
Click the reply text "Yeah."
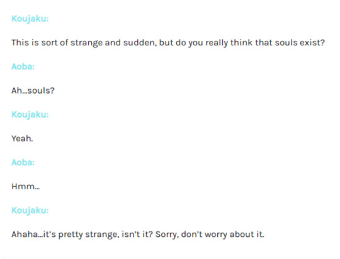(22, 138)
